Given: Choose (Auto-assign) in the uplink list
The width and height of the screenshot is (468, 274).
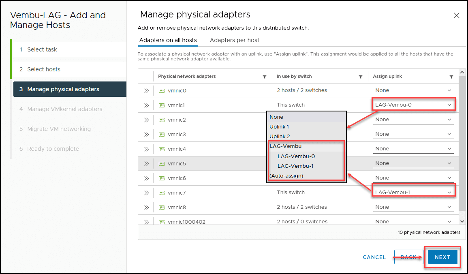Looking at the screenshot, I should pyautogui.click(x=306, y=176).
